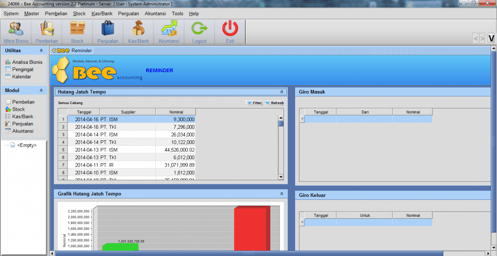The width and height of the screenshot is (497, 256).
Task: Select Penjualan in Modul panel
Action: click(19, 124)
